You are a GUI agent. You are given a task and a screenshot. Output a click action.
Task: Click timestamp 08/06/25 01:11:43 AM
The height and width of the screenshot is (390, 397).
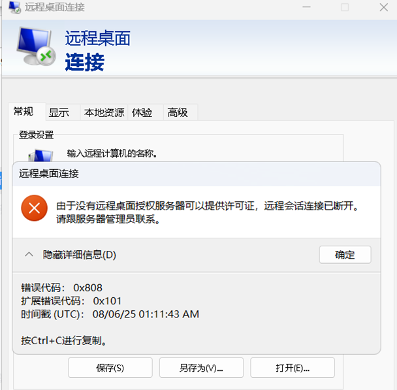(x=146, y=314)
